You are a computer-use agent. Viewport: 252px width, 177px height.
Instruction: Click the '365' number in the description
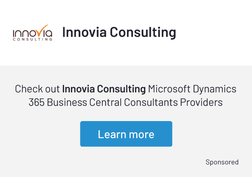[36, 102]
